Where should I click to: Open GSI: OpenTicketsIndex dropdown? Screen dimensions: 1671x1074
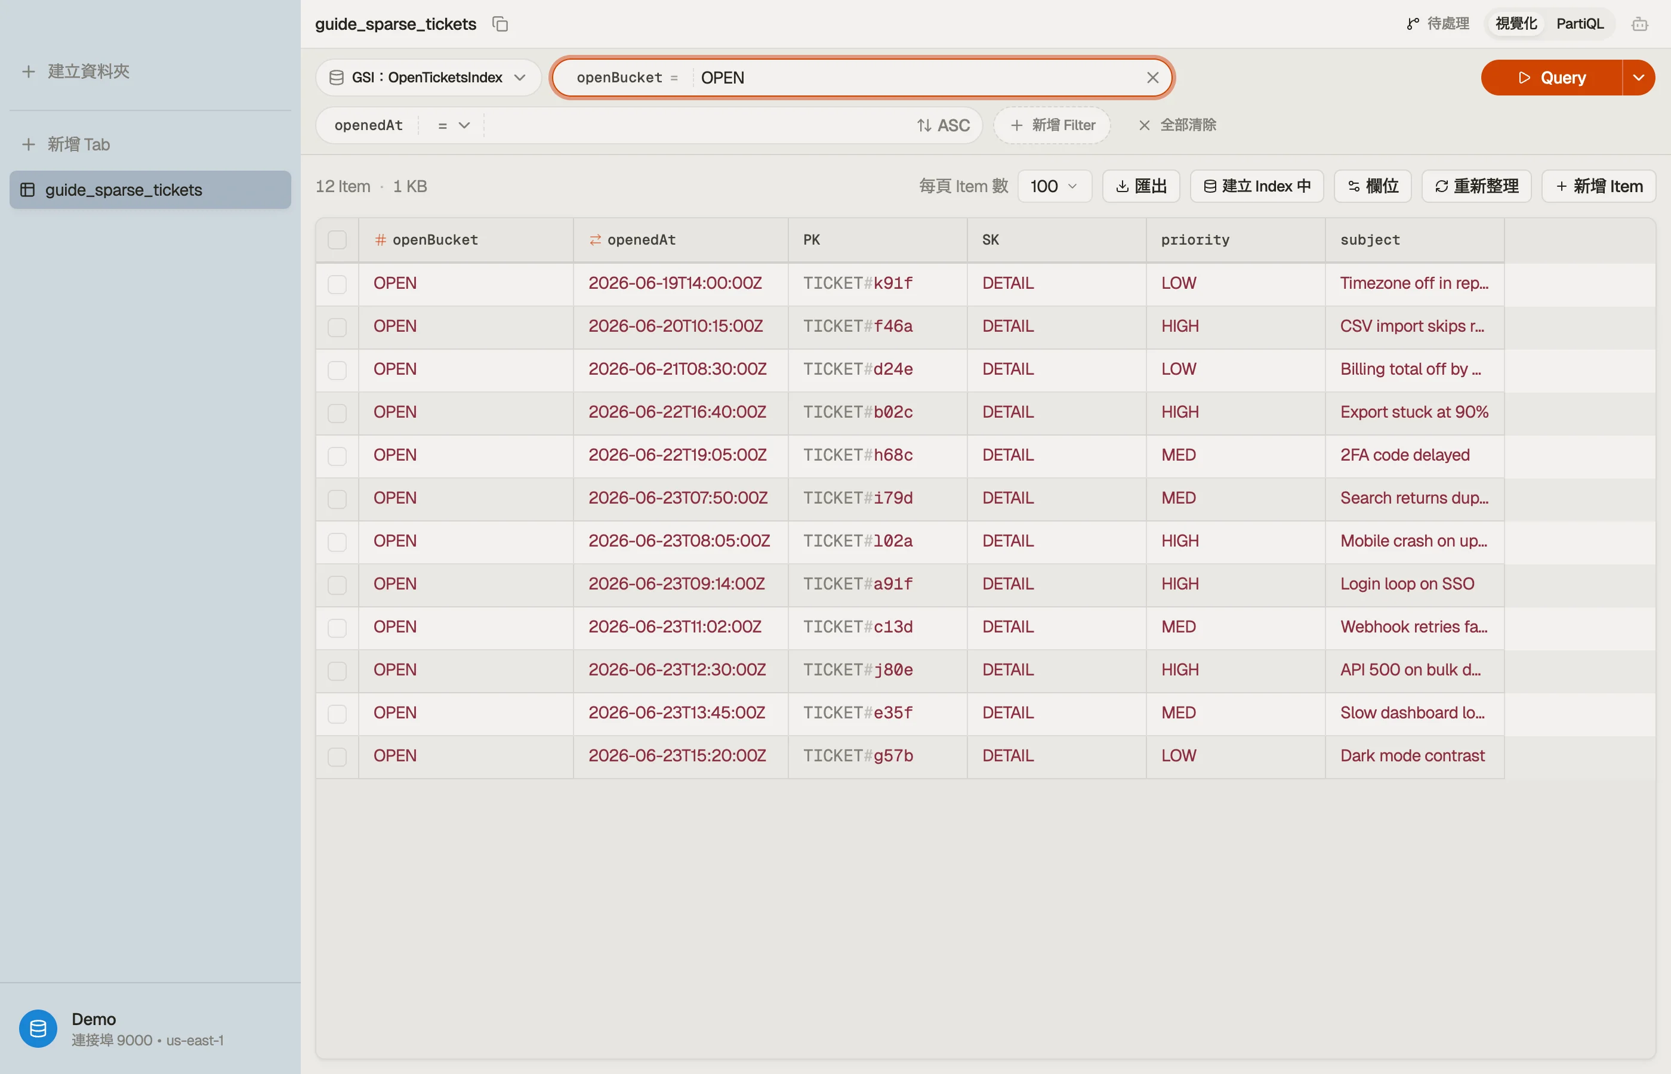(428, 78)
